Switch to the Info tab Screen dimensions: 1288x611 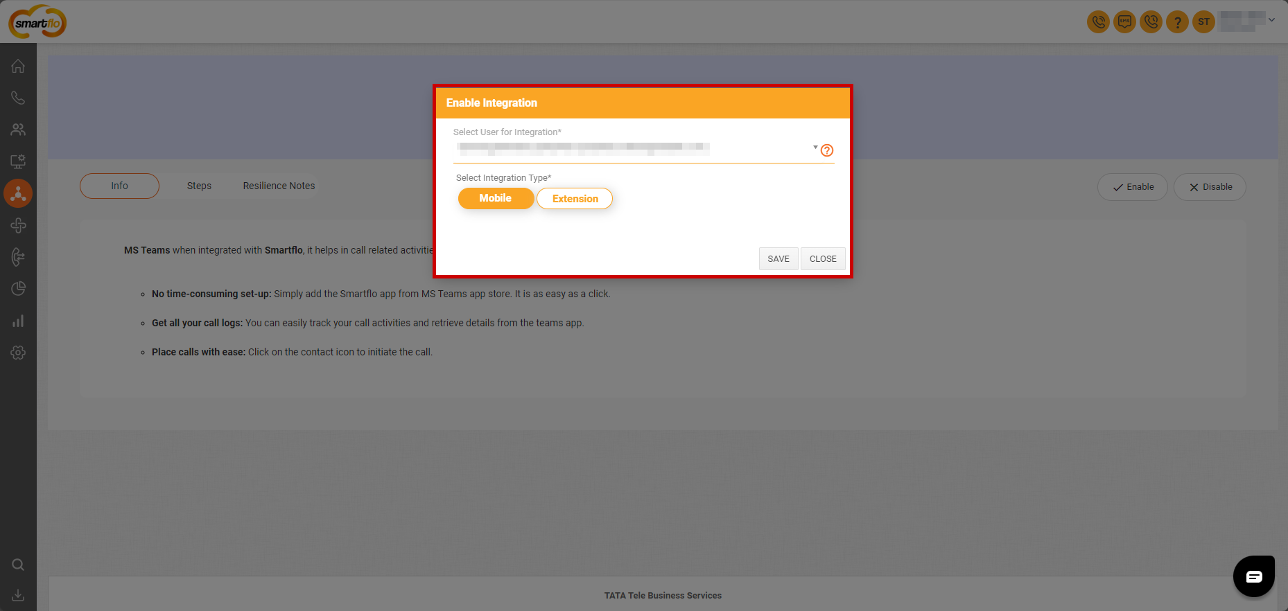pos(119,186)
